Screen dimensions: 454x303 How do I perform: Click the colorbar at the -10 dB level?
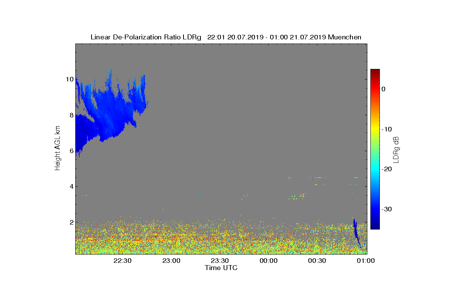(375, 129)
